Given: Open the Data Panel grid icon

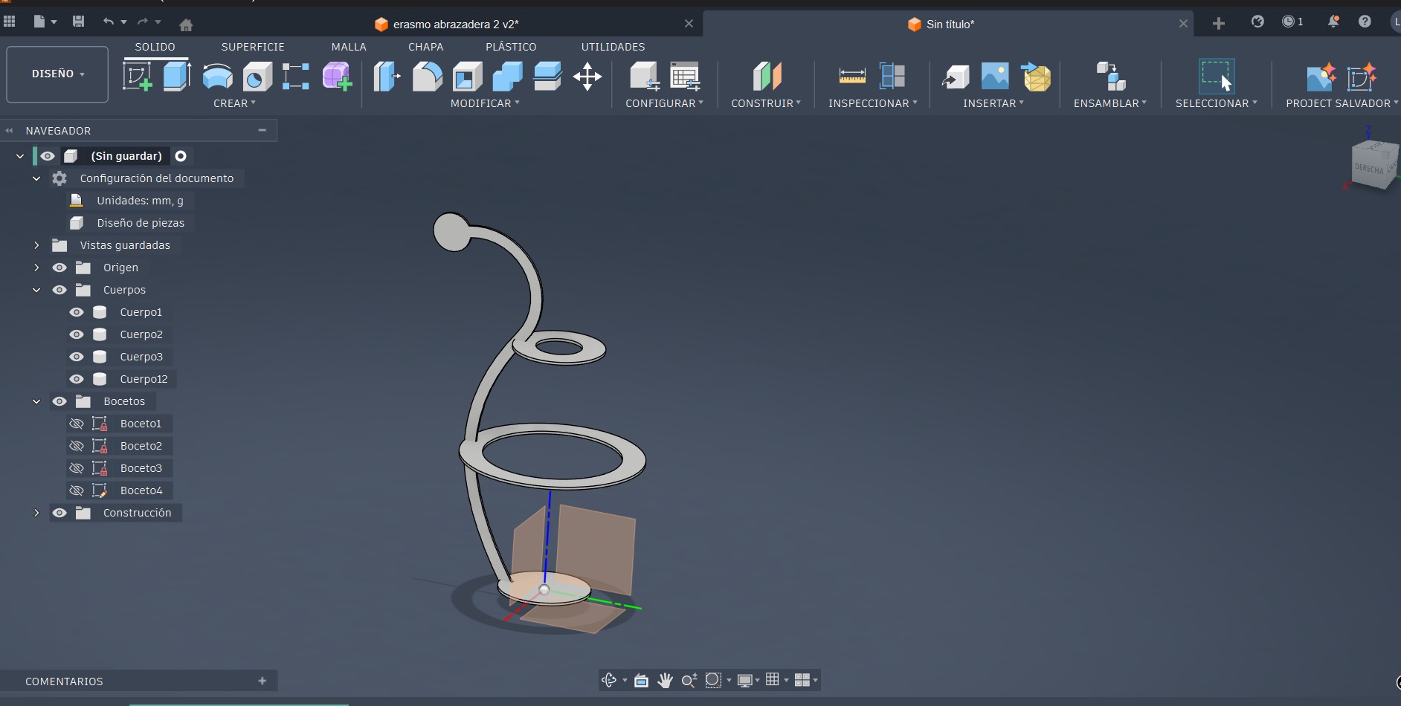Looking at the screenshot, I should coord(10,22).
